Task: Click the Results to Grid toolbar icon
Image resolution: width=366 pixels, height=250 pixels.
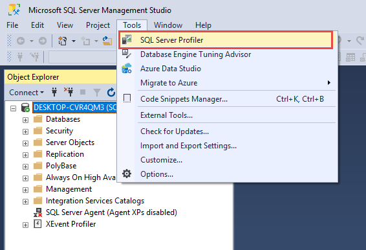Action: coord(350,57)
